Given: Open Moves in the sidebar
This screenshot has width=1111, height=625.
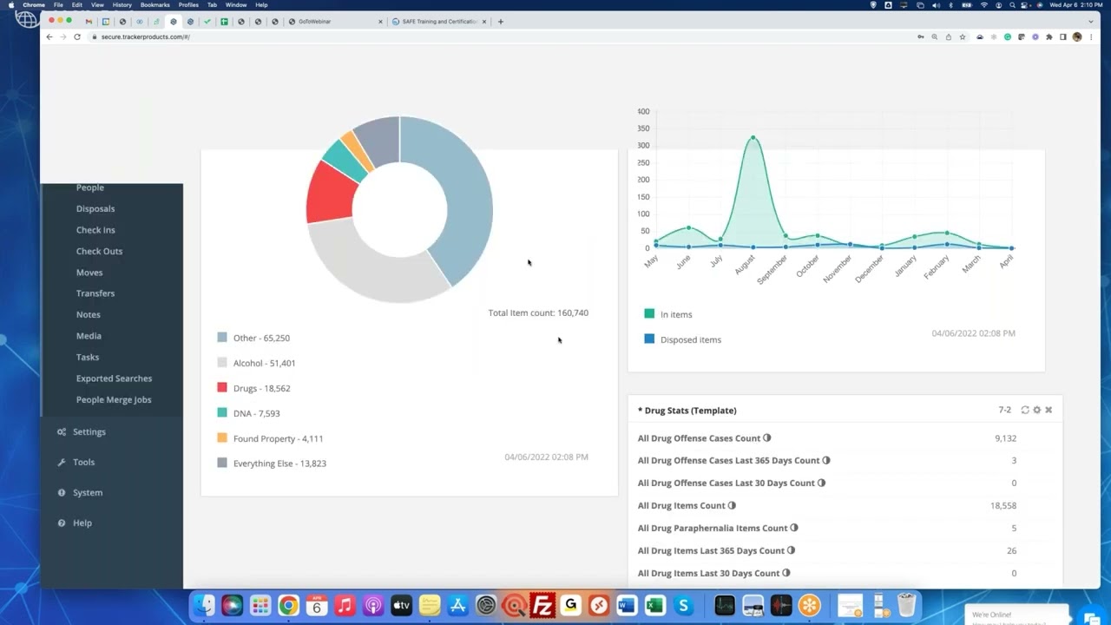Looking at the screenshot, I should click(89, 273).
